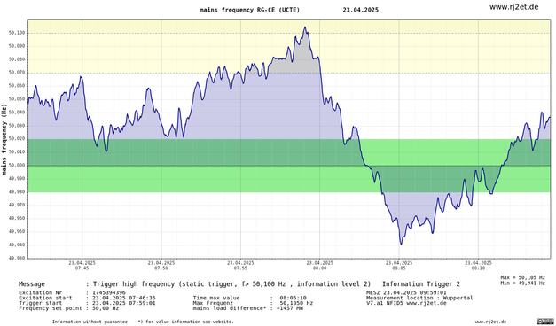Click the 'Max = 50,105 Hz' readout
The width and height of the screenshot is (556, 326).
[x=522, y=278]
